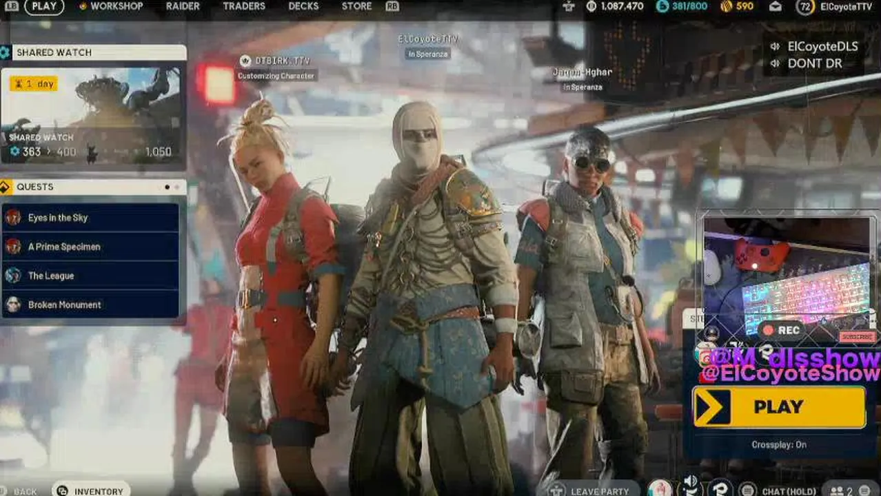Image resolution: width=881 pixels, height=496 pixels.
Task: Click the party member avatar in bottom bar
Action: tap(660, 488)
